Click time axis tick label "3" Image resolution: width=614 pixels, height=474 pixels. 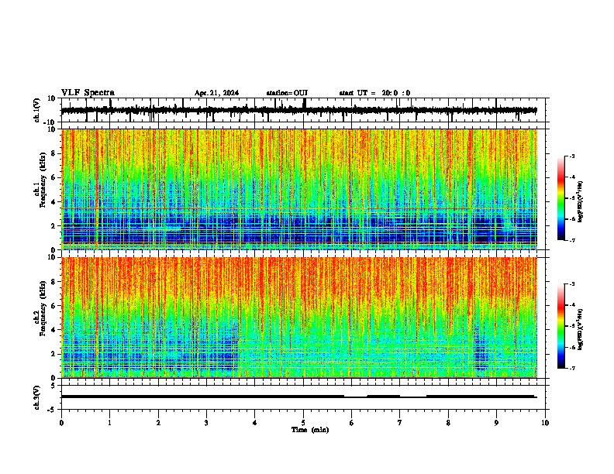206,423
